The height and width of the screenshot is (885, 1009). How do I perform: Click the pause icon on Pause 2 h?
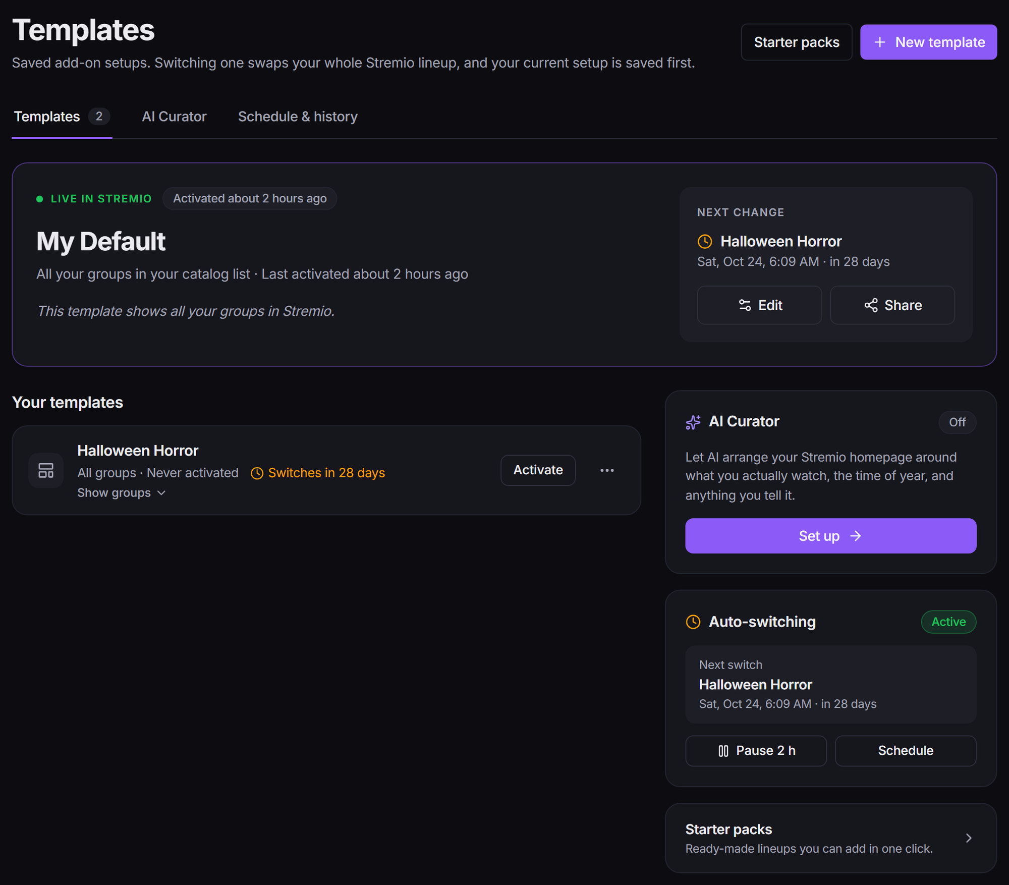[x=723, y=751]
